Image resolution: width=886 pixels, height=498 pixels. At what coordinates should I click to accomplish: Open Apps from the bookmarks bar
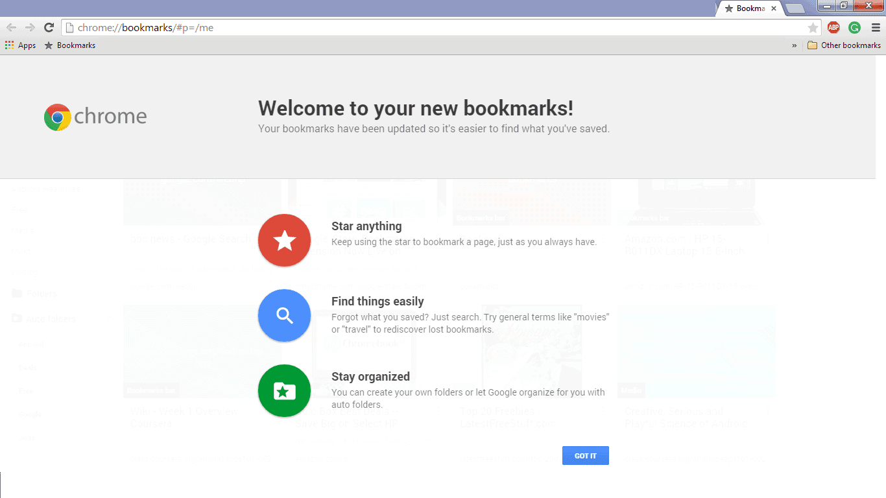[x=20, y=45]
